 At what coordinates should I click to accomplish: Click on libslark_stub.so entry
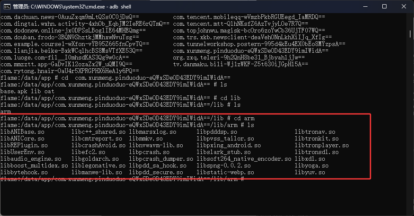[x=224, y=152]
